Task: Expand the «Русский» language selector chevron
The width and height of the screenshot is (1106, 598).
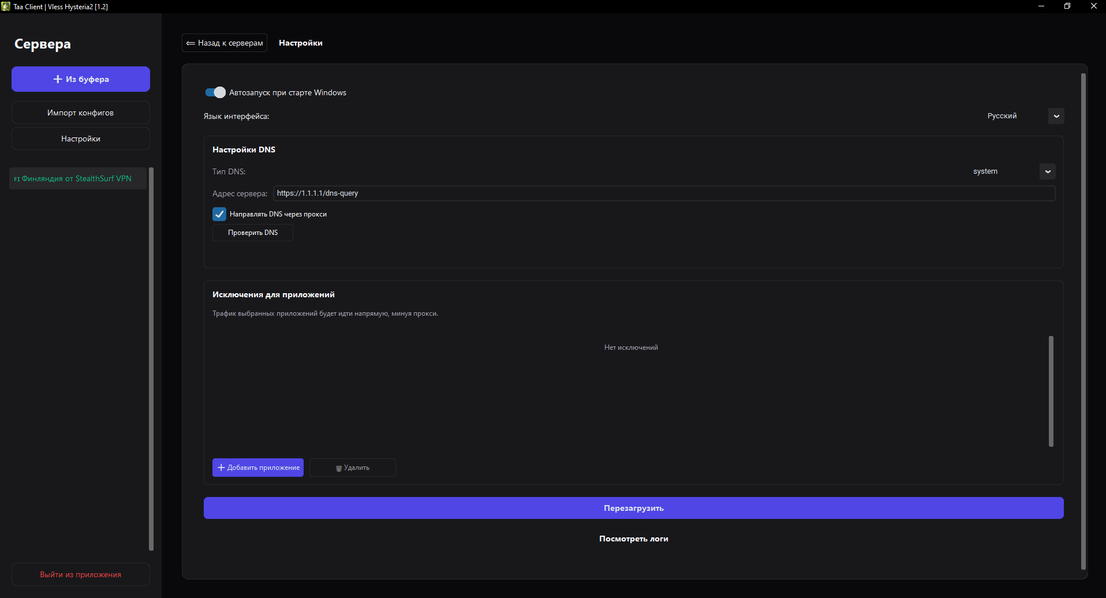Action: 1056,115
